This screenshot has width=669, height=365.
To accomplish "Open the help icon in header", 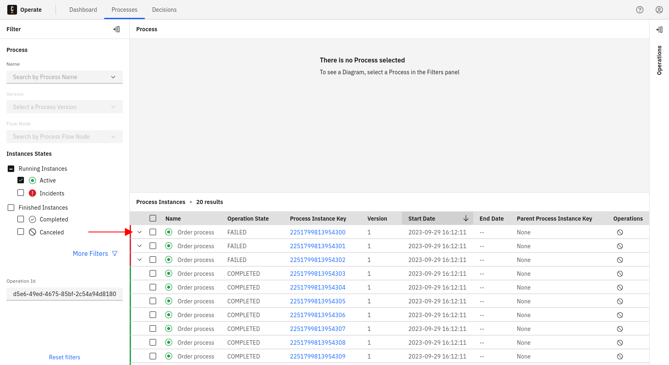I will 640,10.
